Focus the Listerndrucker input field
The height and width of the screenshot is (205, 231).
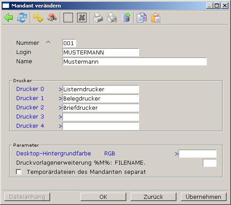pos(101,89)
